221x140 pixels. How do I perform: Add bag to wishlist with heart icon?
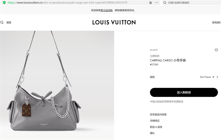click(216, 50)
